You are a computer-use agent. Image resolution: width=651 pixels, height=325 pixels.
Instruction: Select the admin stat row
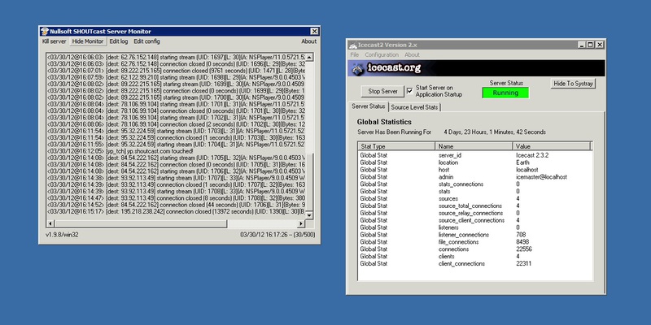(474, 177)
